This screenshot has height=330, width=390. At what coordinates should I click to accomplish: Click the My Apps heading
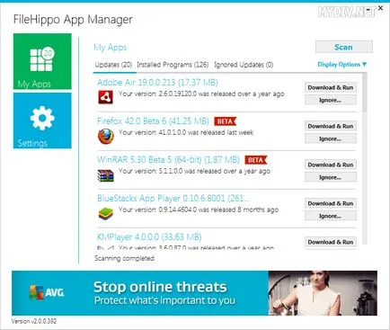pyautogui.click(x=111, y=48)
